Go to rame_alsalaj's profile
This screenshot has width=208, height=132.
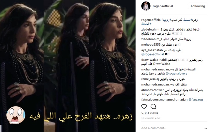[150, 79]
